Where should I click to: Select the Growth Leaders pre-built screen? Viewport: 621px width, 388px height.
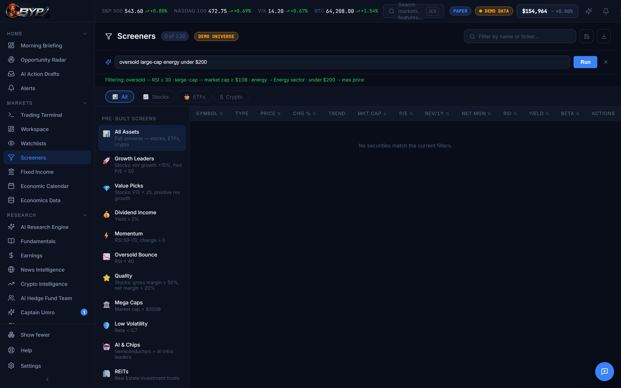click(x=142, y=165)
